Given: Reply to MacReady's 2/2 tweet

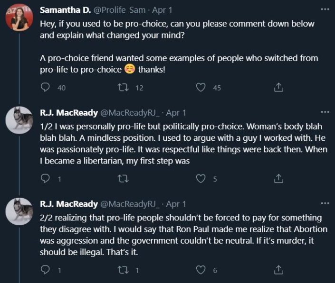Looking at the screenshot, I should click(46, 269).
